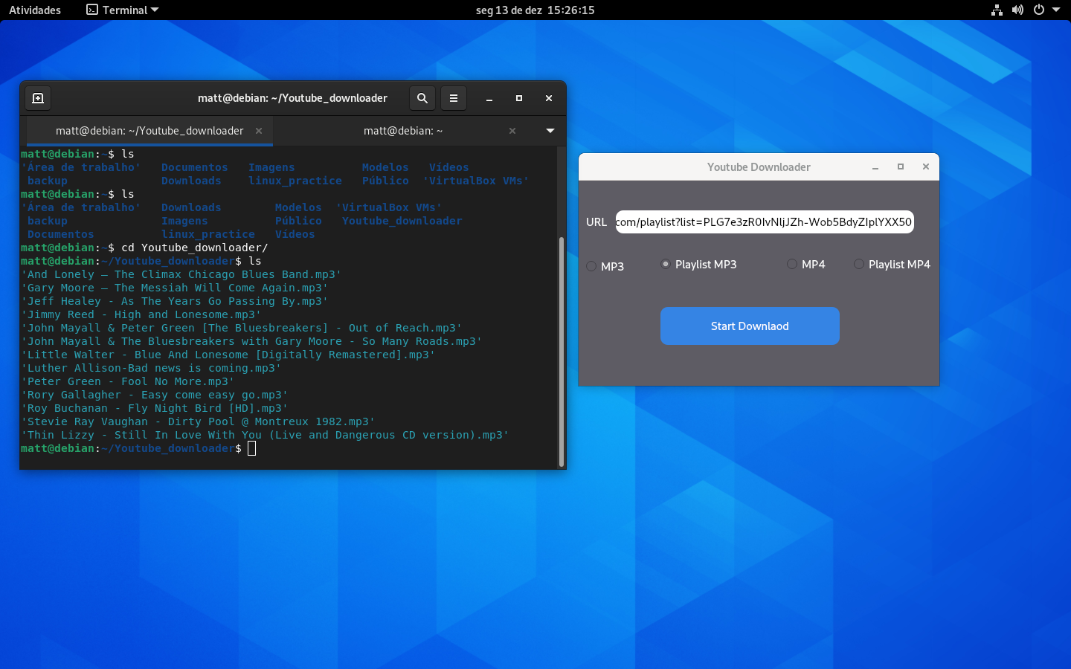The height and width of the screenshot is (669, 1071).
Task: Select the MP4 radio button
Action: pos(791,265)
